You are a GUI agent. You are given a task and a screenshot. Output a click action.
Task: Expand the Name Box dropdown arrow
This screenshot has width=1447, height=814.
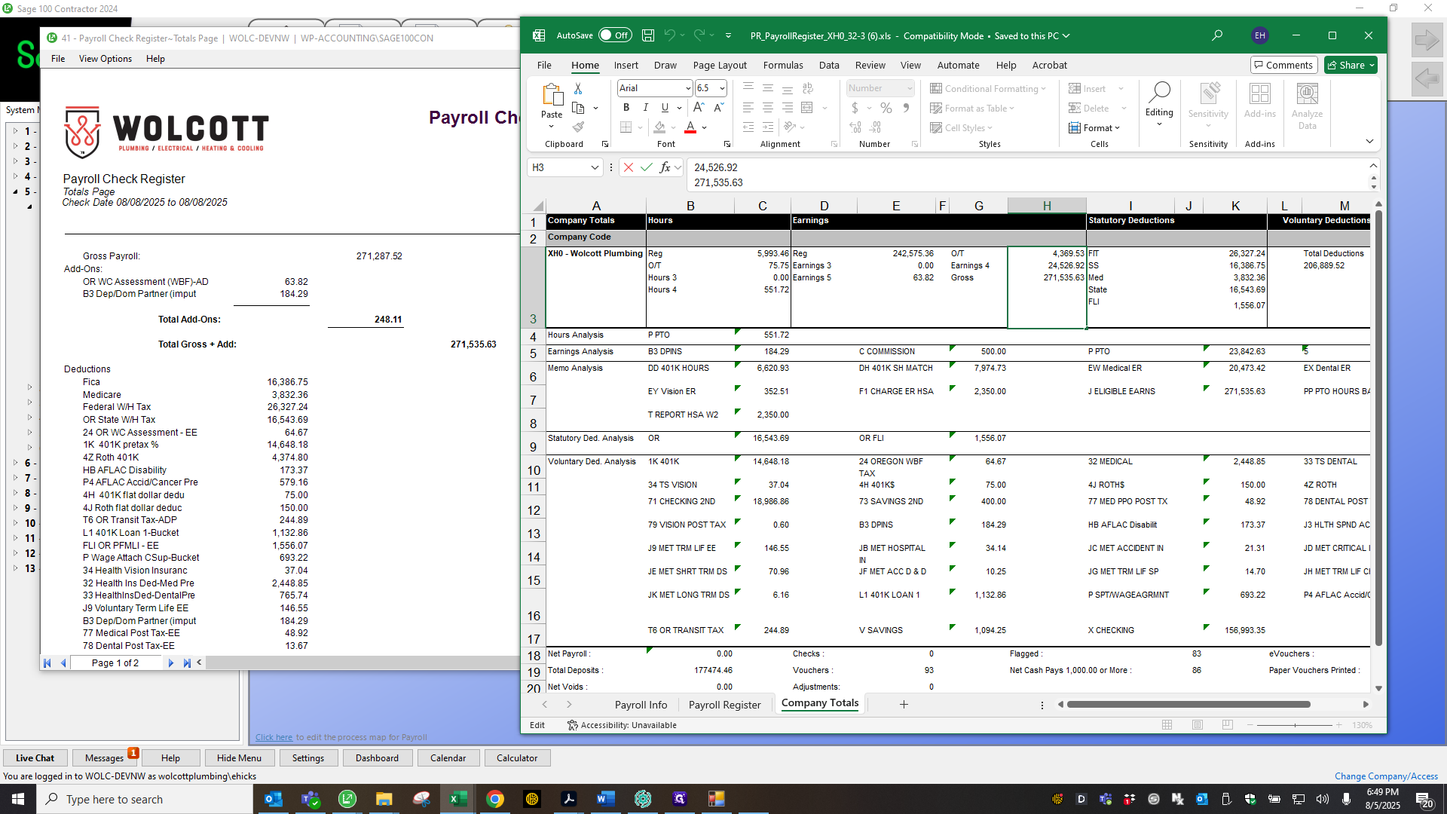(x=595, y=167)
